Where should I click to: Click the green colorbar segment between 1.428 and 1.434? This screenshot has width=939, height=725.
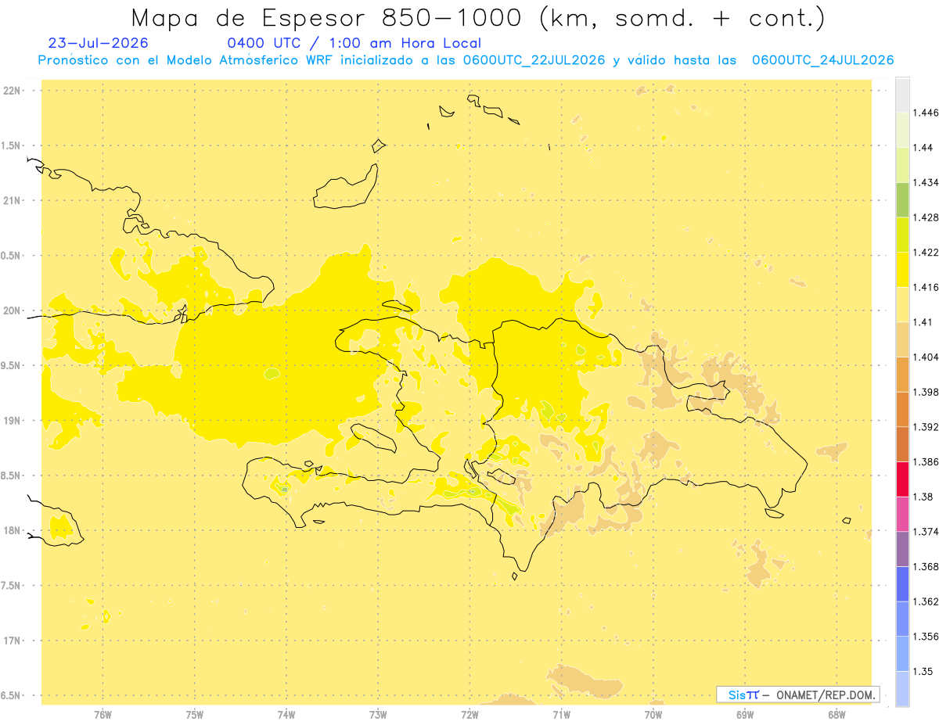click(902, 199)
